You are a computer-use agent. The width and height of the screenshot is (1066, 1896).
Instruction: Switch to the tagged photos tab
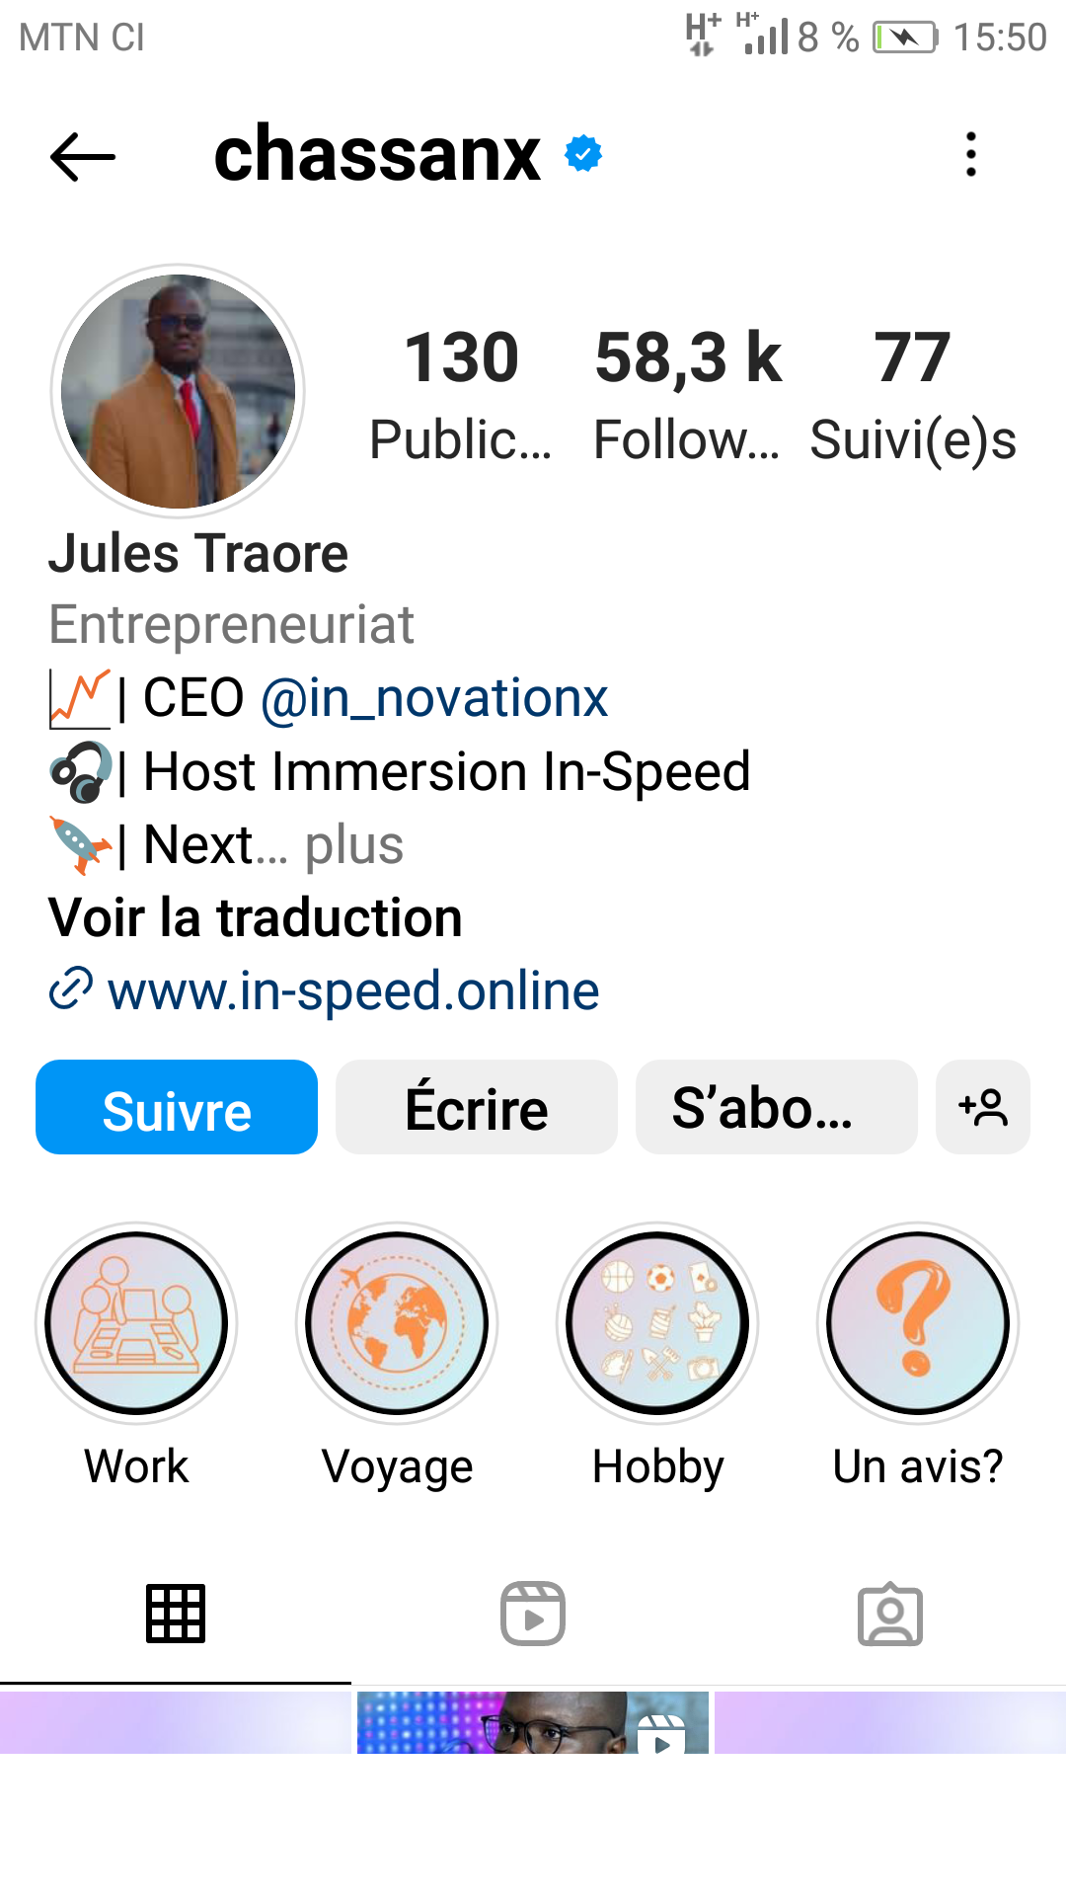point(890,1614)
